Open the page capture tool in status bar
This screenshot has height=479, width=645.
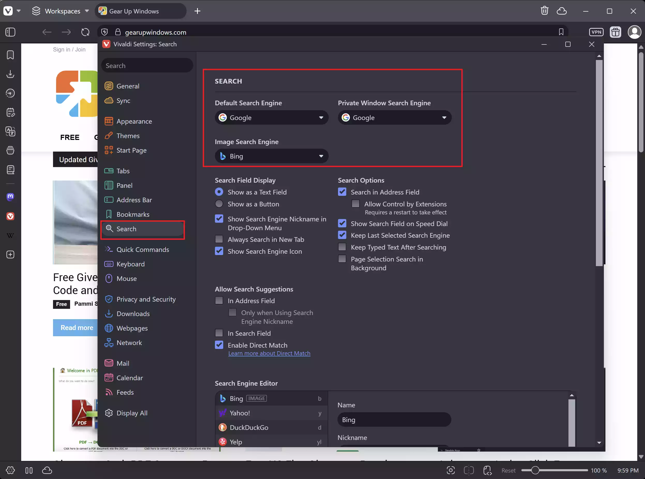pyautogui.click(x=451, y=470)
